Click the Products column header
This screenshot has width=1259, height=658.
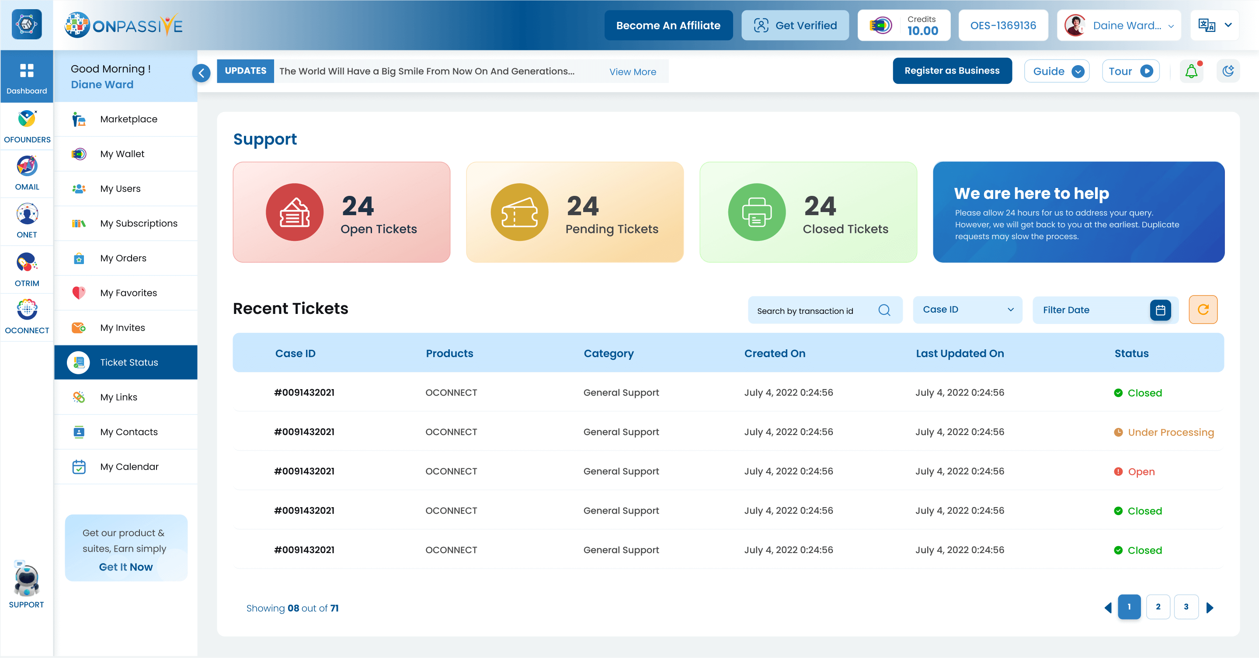449,353
